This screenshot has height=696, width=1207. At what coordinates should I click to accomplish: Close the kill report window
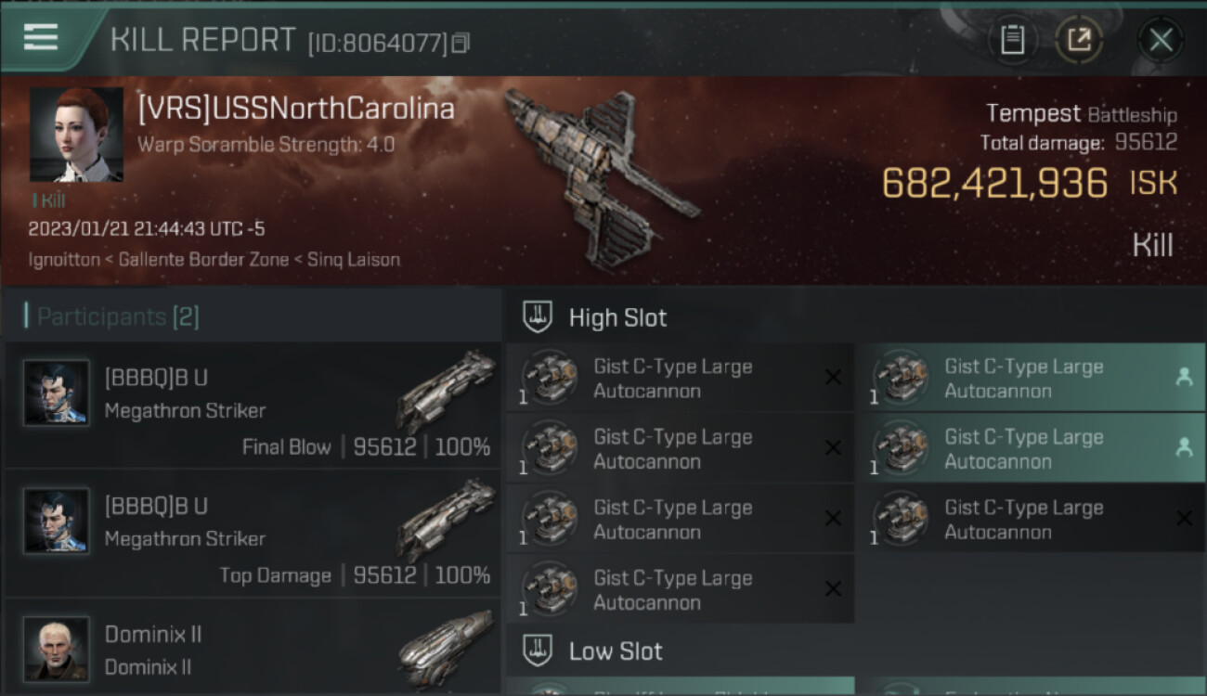pyautogui.click(x=1161, y=40)
